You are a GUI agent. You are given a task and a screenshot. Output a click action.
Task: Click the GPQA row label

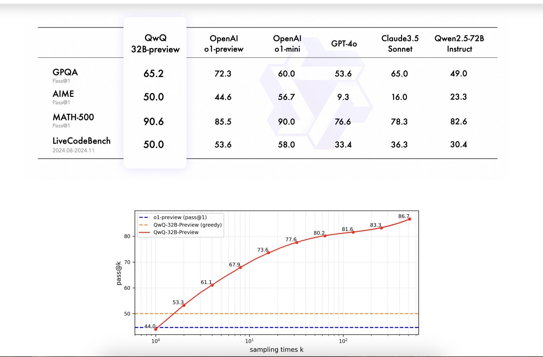[65, 72]
